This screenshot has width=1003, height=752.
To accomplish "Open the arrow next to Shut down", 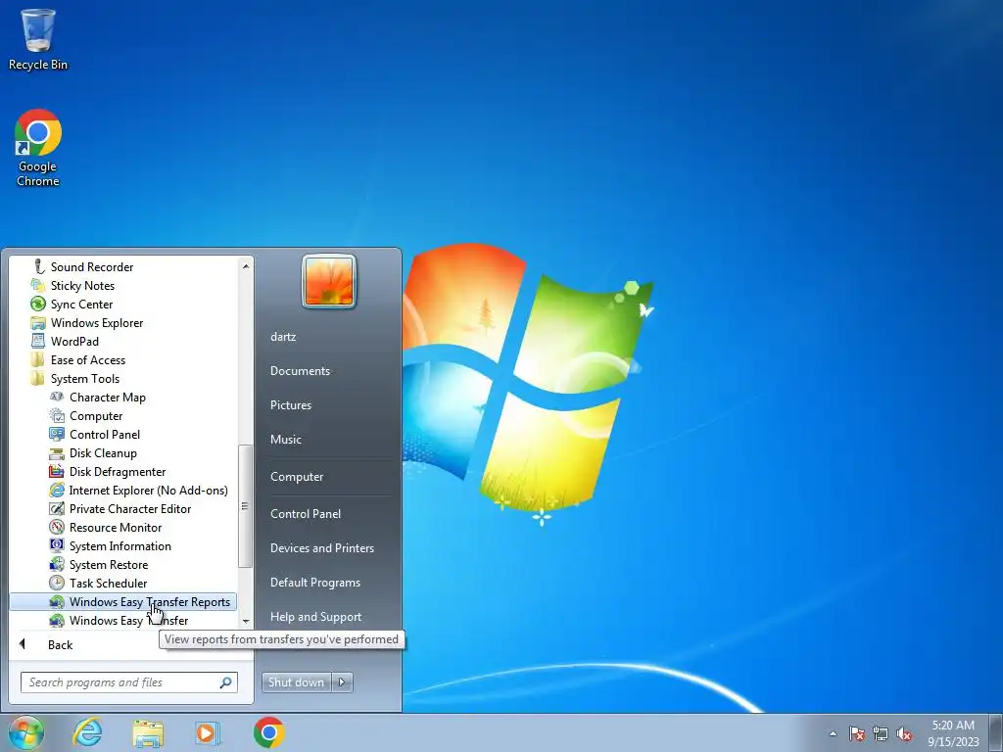I will (x=342, y=682).
